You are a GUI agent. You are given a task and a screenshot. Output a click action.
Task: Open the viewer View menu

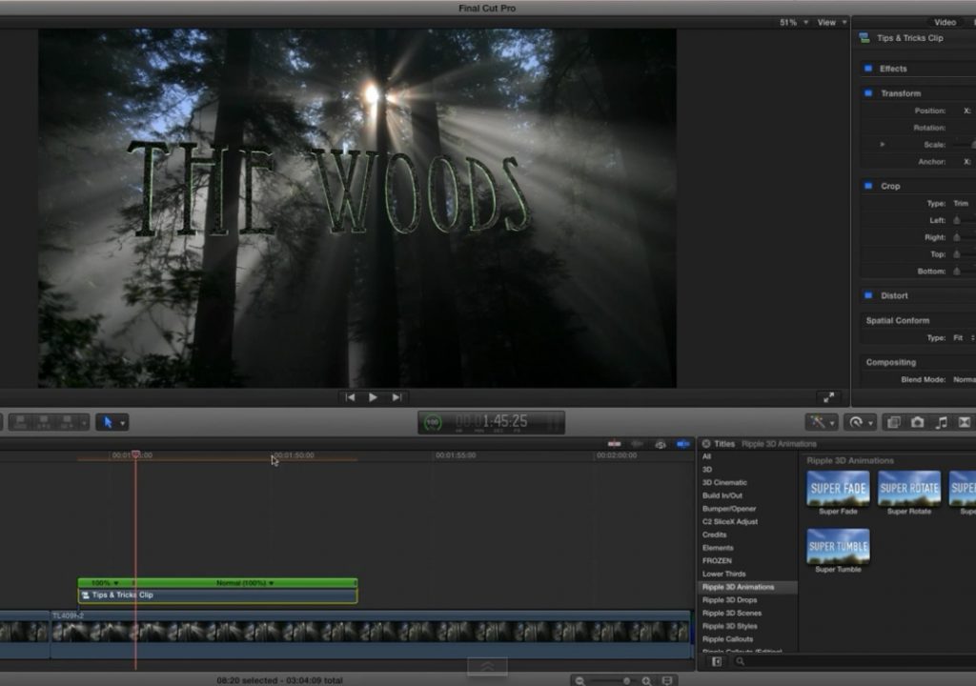tap(831, 23)
